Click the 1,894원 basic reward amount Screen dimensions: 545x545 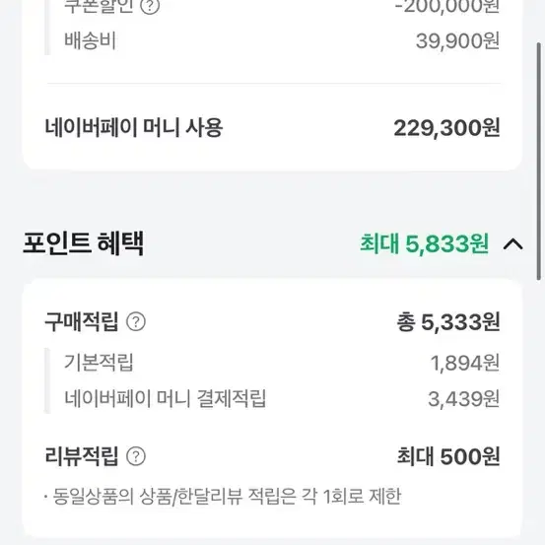pyautogui.click(x=465, y=364)
